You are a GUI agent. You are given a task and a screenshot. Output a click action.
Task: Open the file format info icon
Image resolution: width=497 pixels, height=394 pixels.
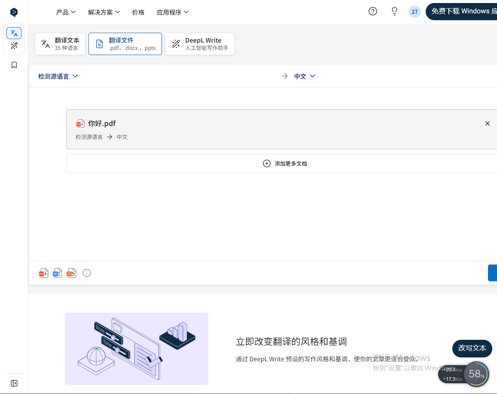point(87,273)
